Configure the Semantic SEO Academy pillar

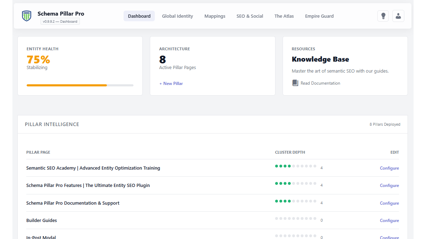[389, 168]
